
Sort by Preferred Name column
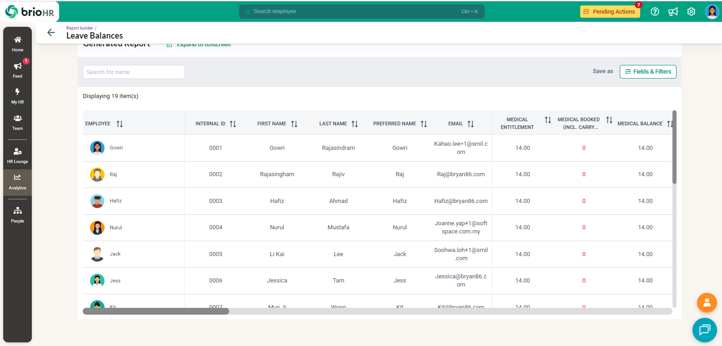pos(424,124)
